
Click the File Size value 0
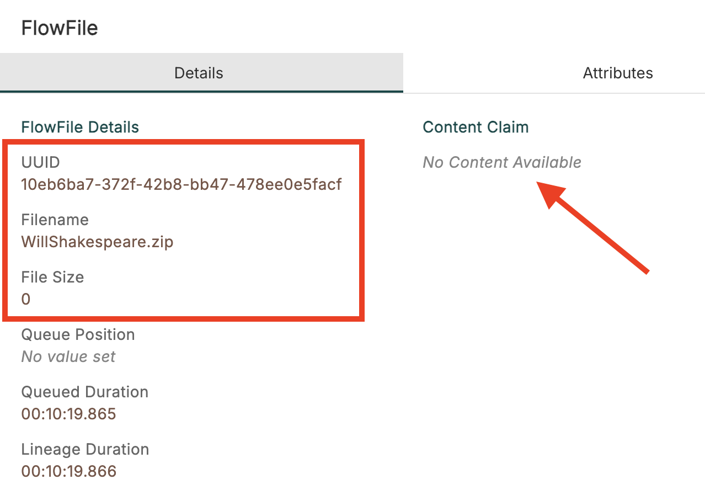(x=26, y=299)
